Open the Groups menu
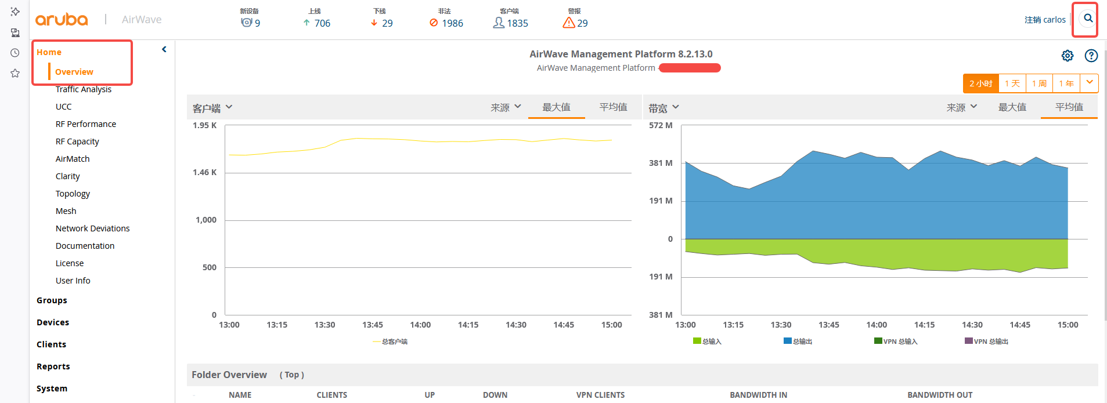Screen dimensions: 1107x403 click(52, 300)
